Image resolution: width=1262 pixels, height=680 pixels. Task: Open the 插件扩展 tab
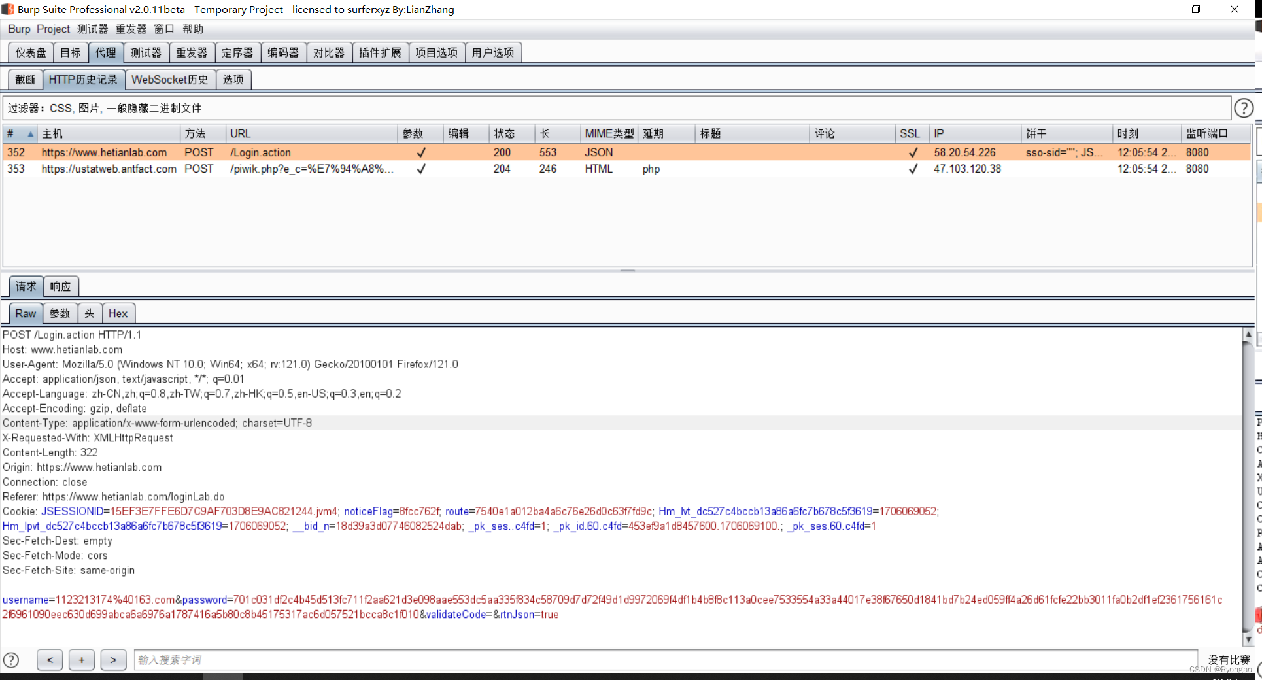381,52
